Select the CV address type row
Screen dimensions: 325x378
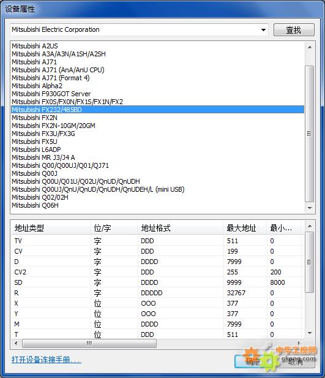click(156, 251)
